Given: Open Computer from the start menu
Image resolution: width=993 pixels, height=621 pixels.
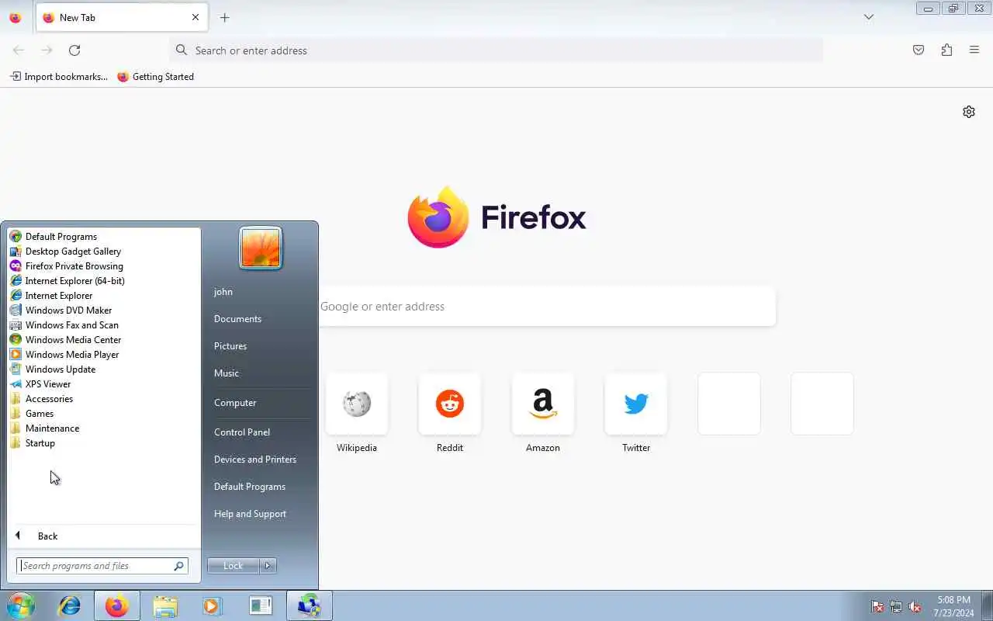Looking at the screenshot, I should tap(235, 403).
